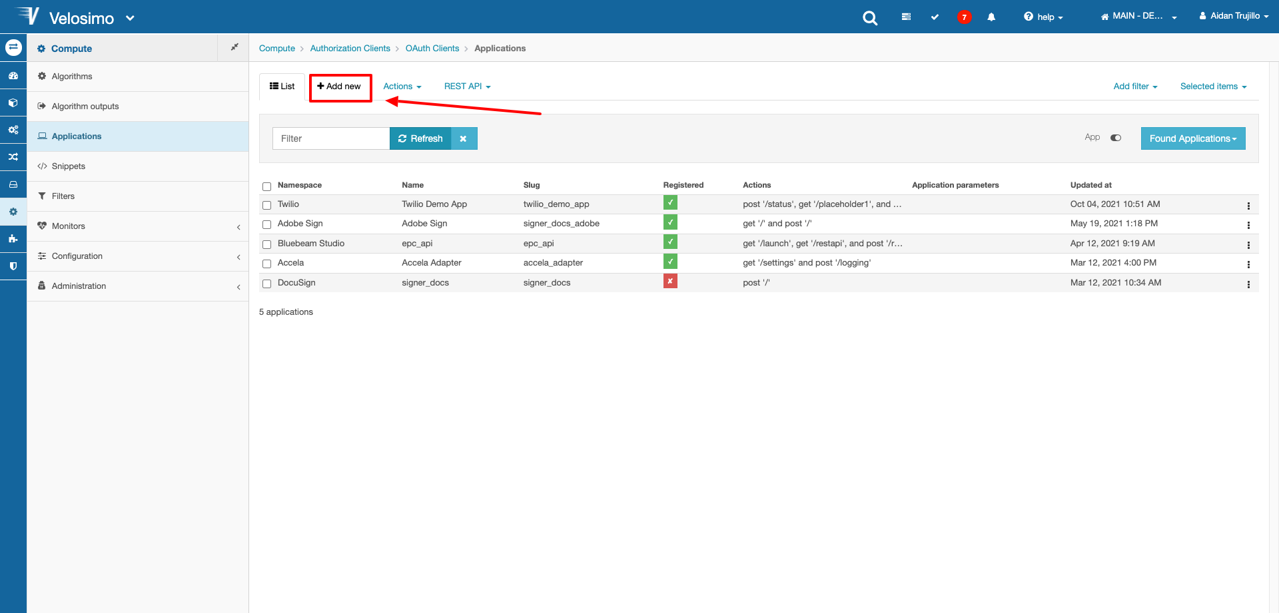The width and height of the screenshot is (1279, 613).
Task: Open the help dropdown
Action: click(x=1043, y=17)
